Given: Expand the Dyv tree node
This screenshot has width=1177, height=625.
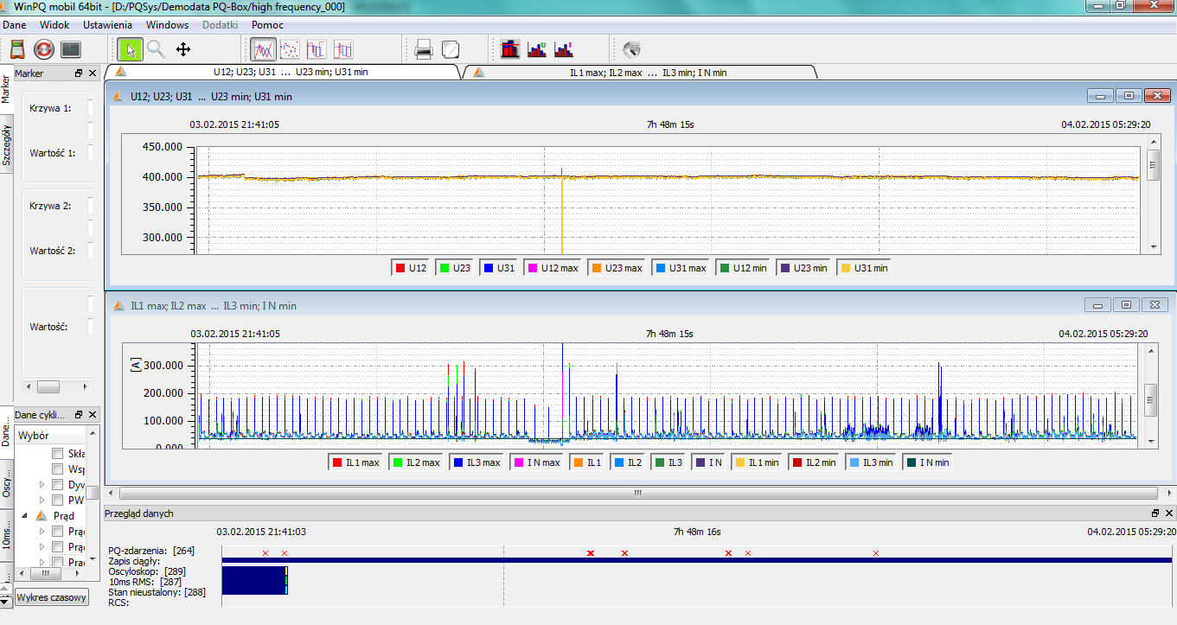Looking at the screenshot, I should click(42, 485).
